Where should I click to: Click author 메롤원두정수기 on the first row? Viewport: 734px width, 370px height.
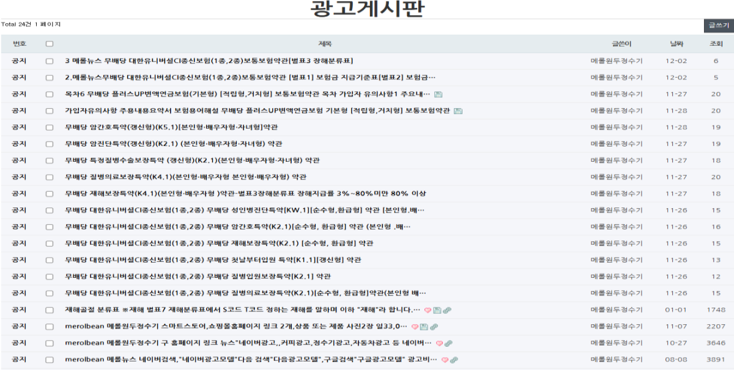[617, 61]
